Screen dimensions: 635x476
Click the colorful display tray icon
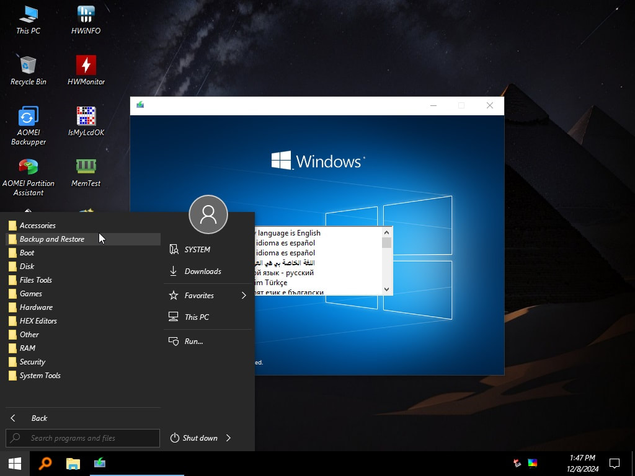(x=533, y=463)
